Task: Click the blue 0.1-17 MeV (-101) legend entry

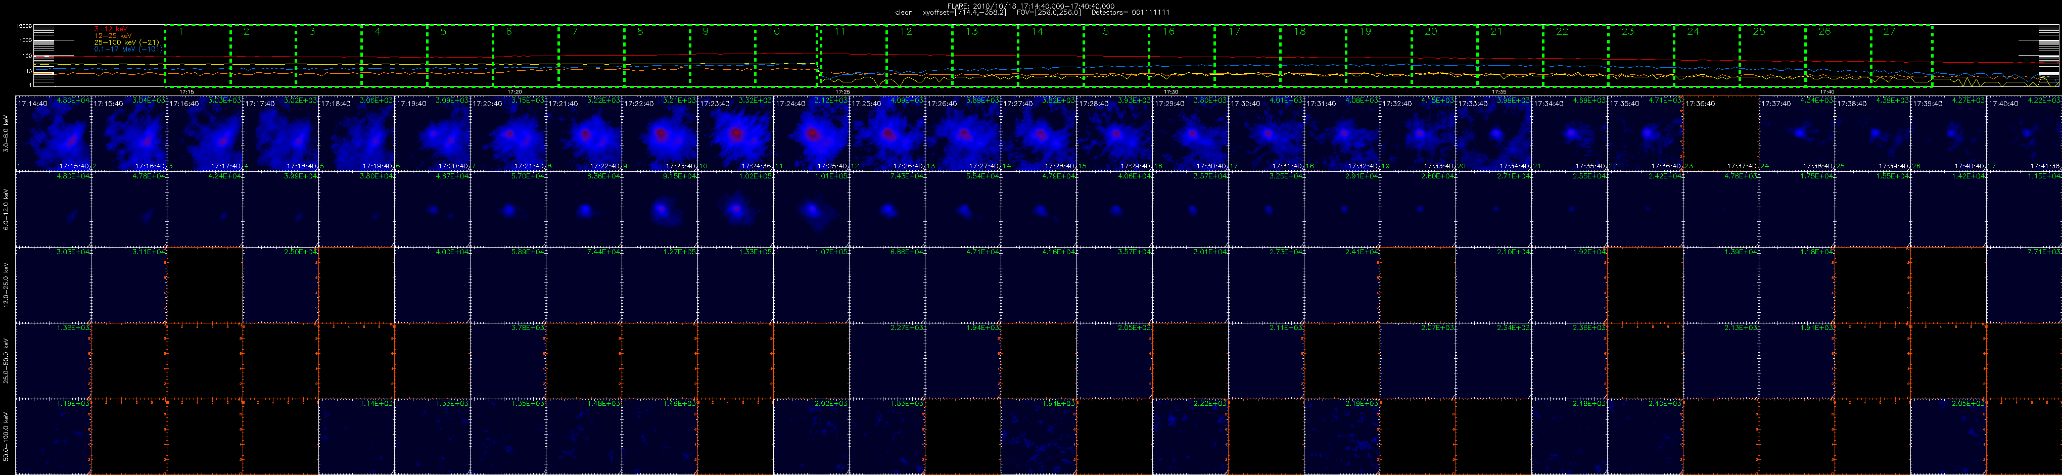Action: (128, 49)
